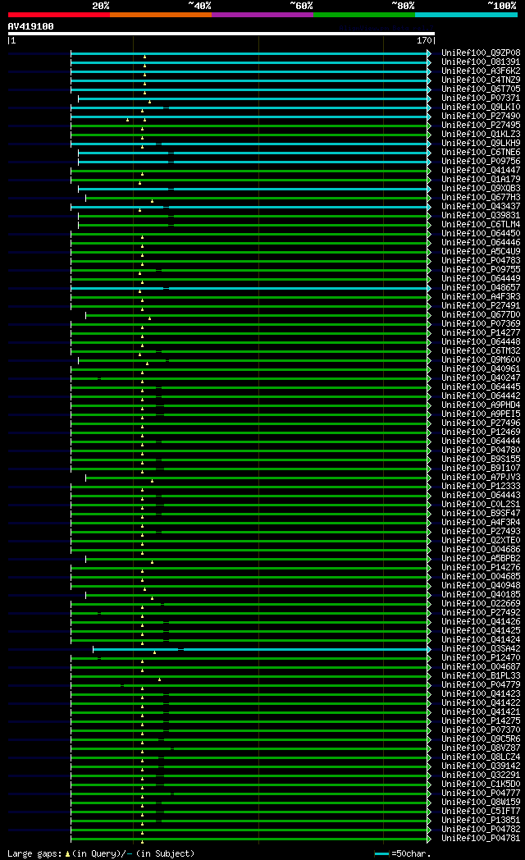Open hit UniRef100_Q9ZP08
Screen dimensions: 525x860
482,53
